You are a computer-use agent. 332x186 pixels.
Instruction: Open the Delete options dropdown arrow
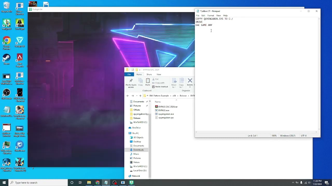(x=190, y=87)
